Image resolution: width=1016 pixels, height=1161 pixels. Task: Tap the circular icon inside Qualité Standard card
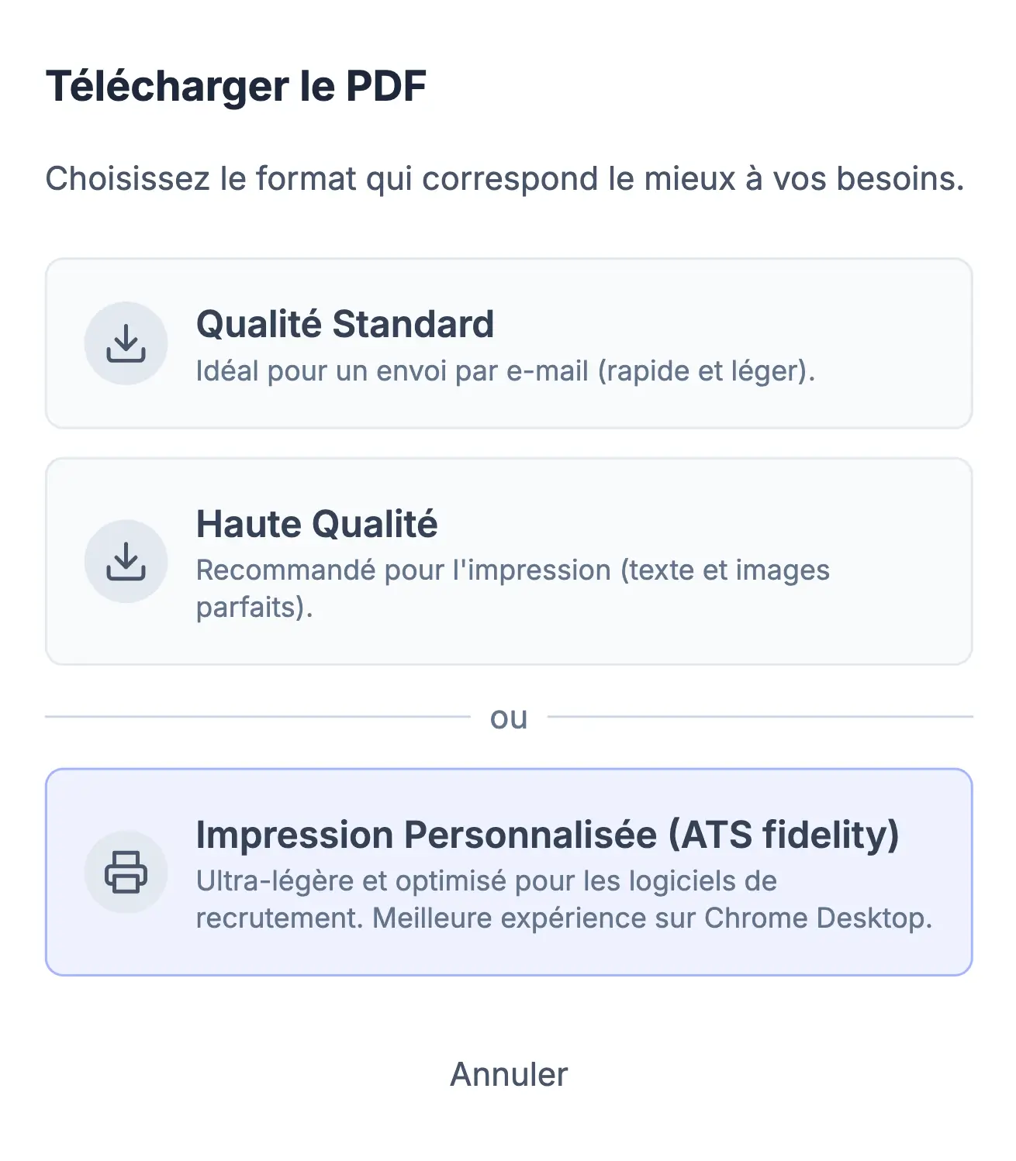(x=126, y=343)
